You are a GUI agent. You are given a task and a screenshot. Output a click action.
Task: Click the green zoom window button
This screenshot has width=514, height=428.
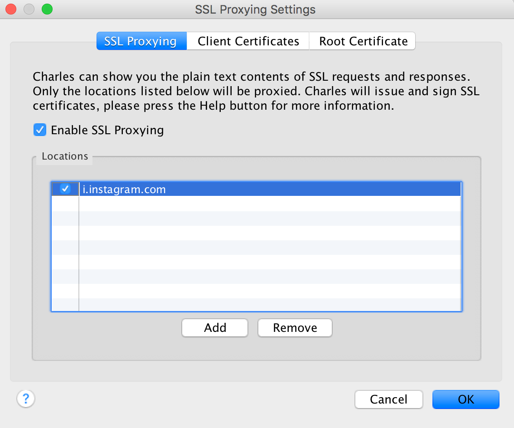pos(47,9)
